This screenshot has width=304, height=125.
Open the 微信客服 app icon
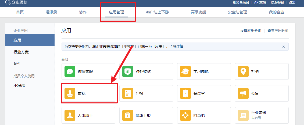(70, 71)
